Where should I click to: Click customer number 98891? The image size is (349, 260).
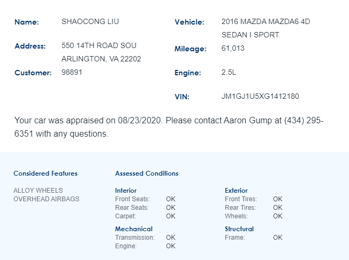tap(72, 72)
